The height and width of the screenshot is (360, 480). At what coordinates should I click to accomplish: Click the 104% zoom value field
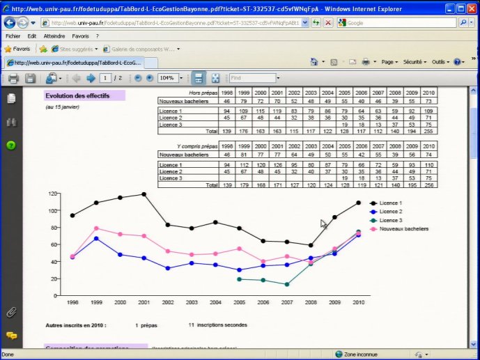click(x=168, y=78)
